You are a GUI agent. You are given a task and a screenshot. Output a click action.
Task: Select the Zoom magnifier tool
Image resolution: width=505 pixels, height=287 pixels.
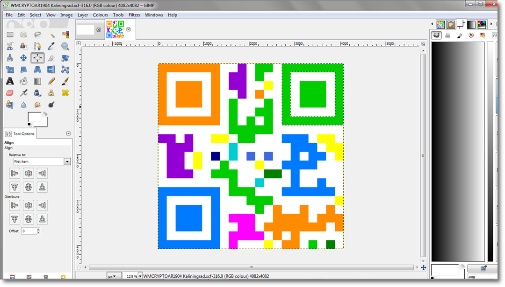[x=65, y=46]
